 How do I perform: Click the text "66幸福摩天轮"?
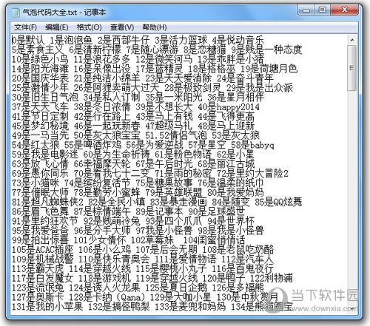(102, 164)
